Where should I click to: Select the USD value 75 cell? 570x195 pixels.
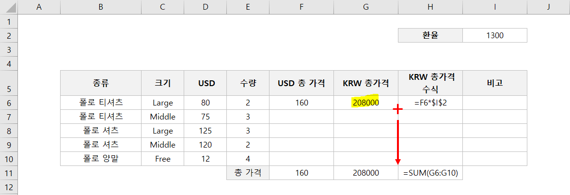point(205,117)
